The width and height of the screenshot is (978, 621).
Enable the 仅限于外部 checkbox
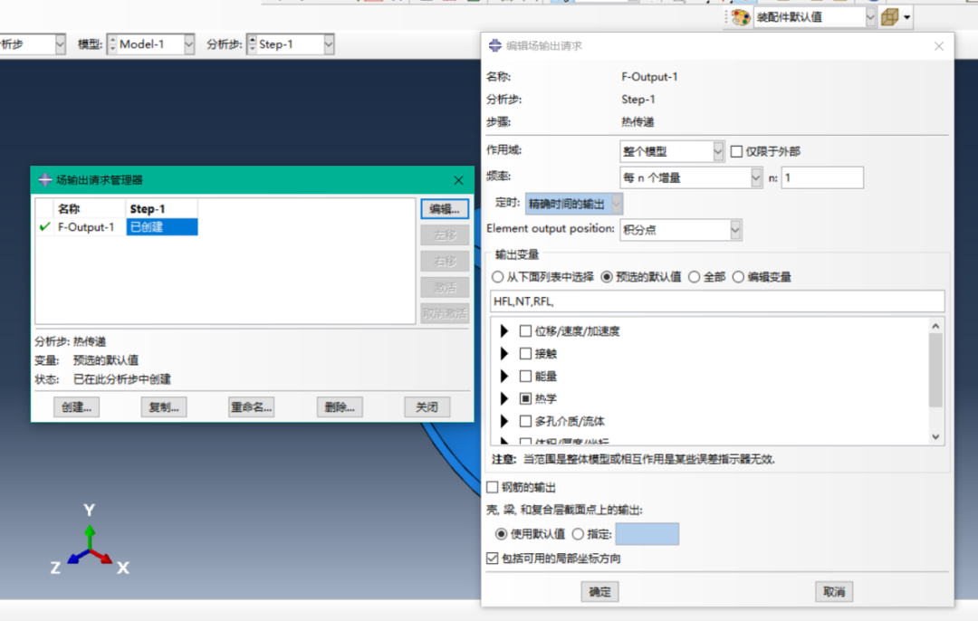[x=736, y=151]
